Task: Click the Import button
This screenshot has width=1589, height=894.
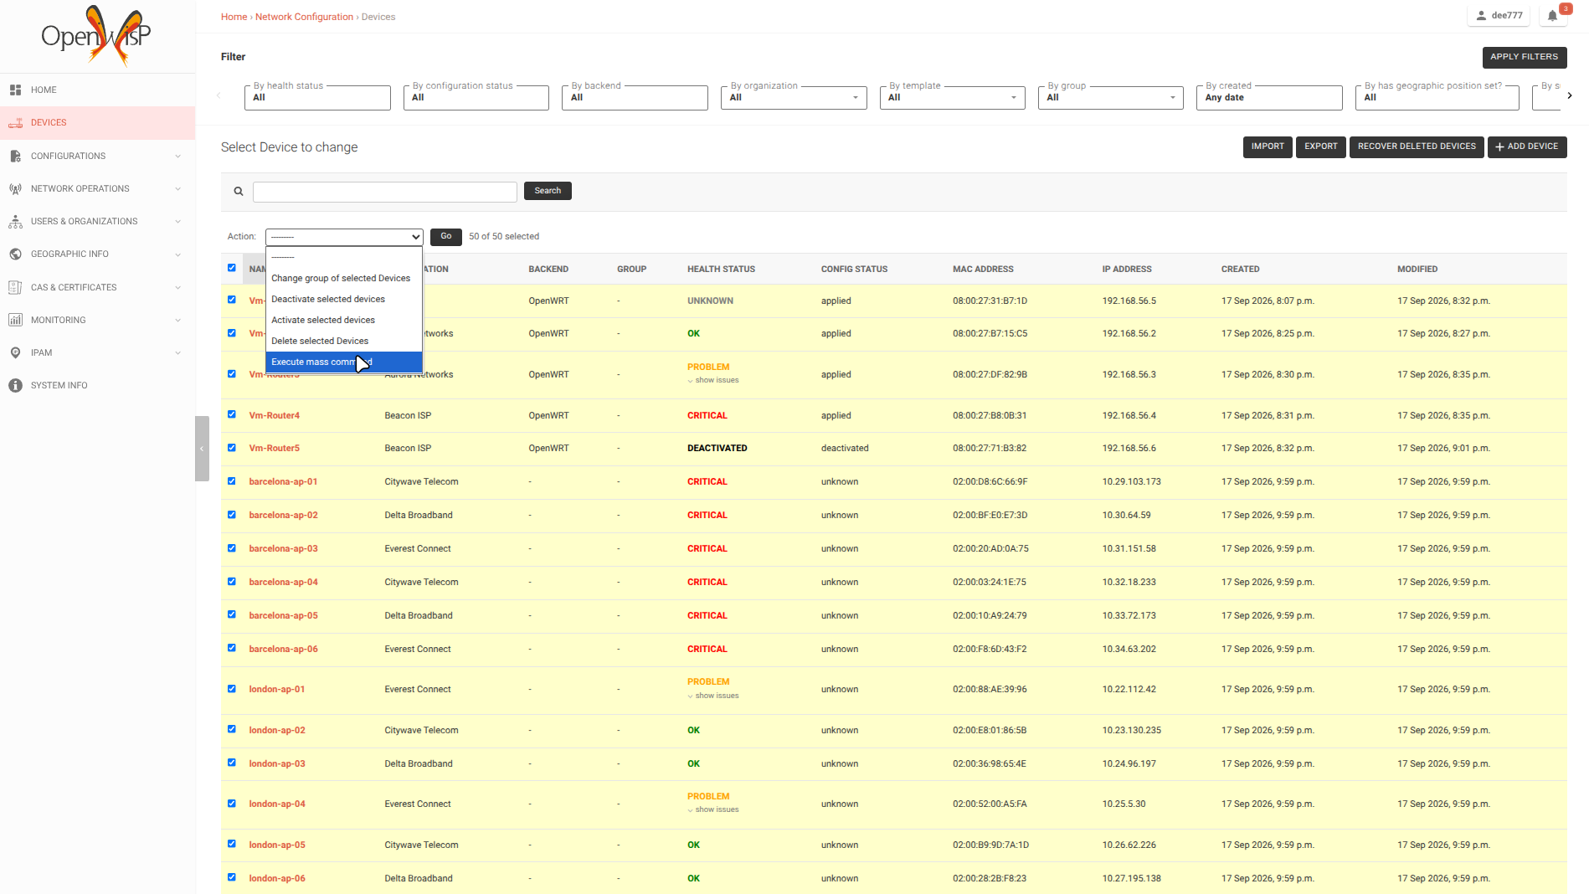Action: point(1268,146)
